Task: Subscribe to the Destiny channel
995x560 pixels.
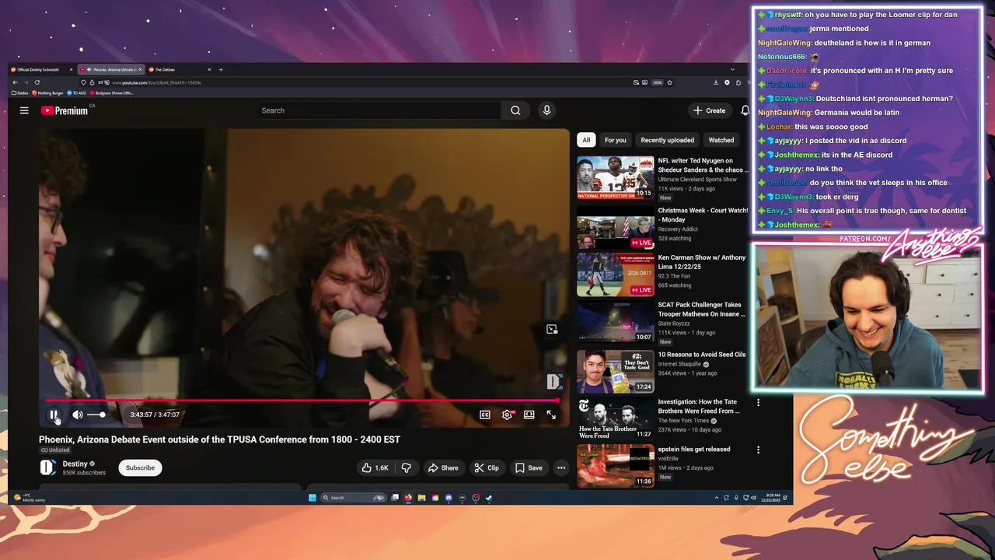Action: point(140,467)
